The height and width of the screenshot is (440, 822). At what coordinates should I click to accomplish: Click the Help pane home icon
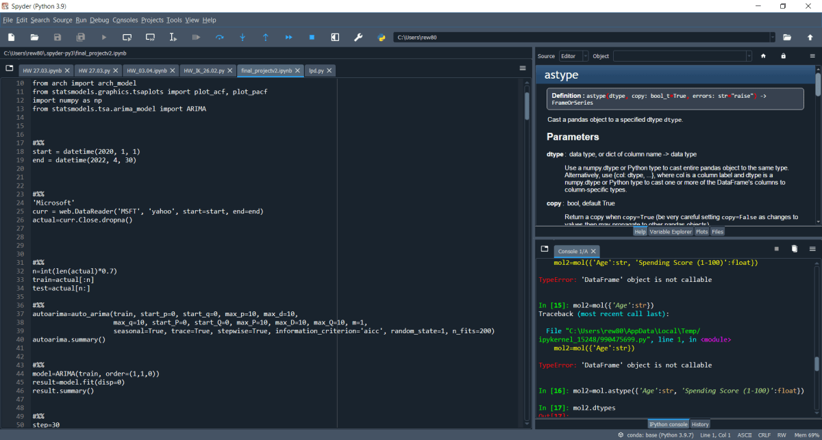pyautogui.click(x=763, y=56)
